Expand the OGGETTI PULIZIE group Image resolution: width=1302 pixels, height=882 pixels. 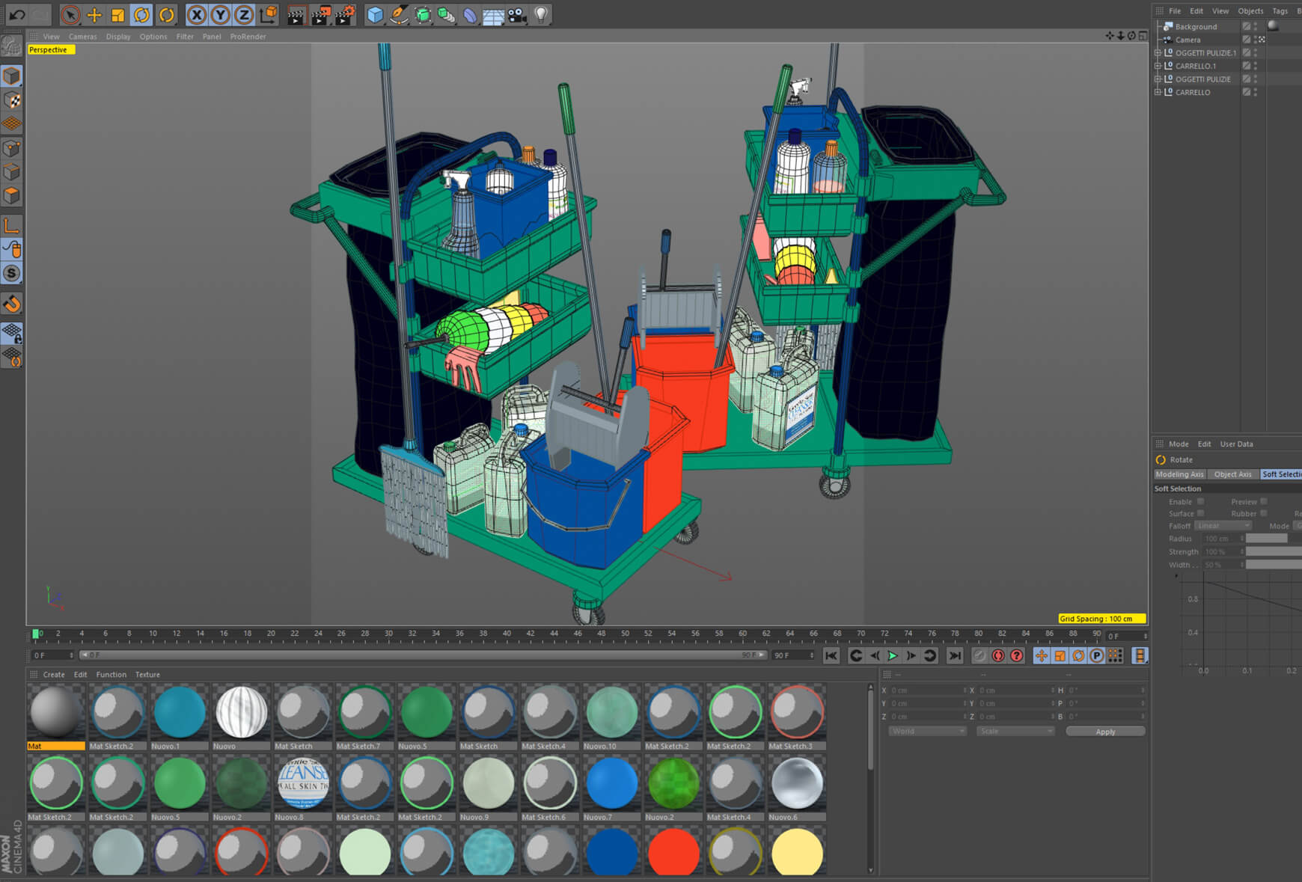click(1158, 79)
